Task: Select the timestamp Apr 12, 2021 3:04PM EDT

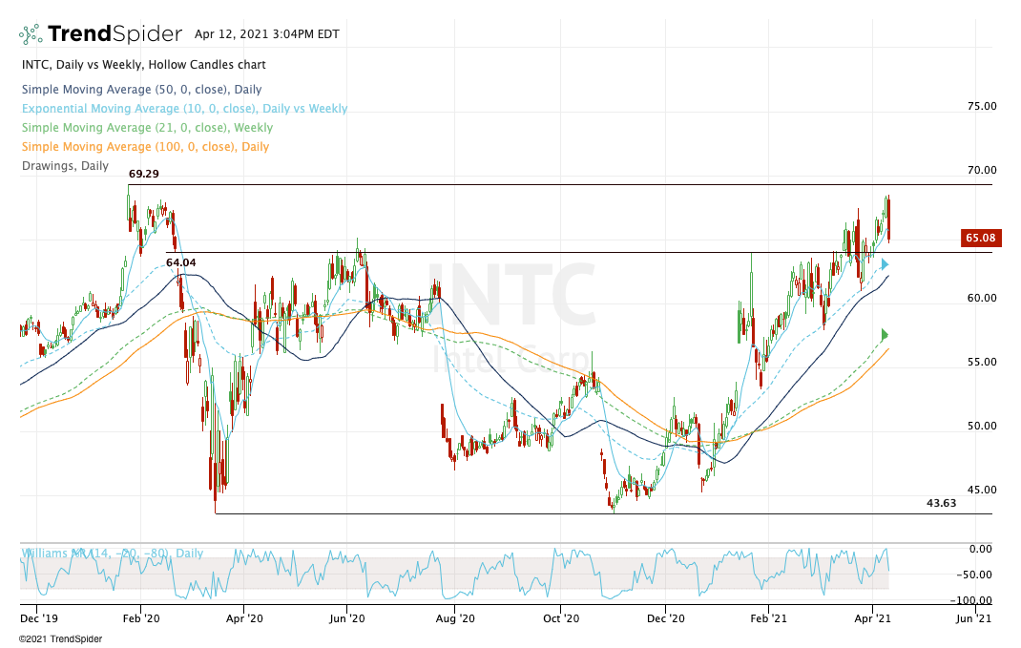Action: click(x=267, y=33)
